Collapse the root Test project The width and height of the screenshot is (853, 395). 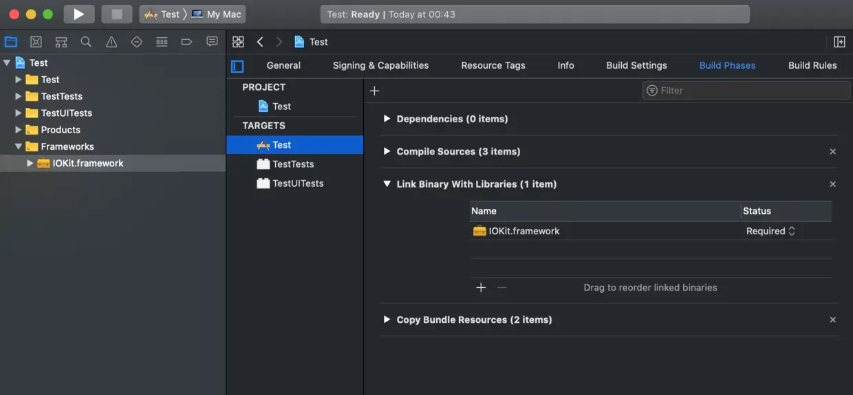7,63
